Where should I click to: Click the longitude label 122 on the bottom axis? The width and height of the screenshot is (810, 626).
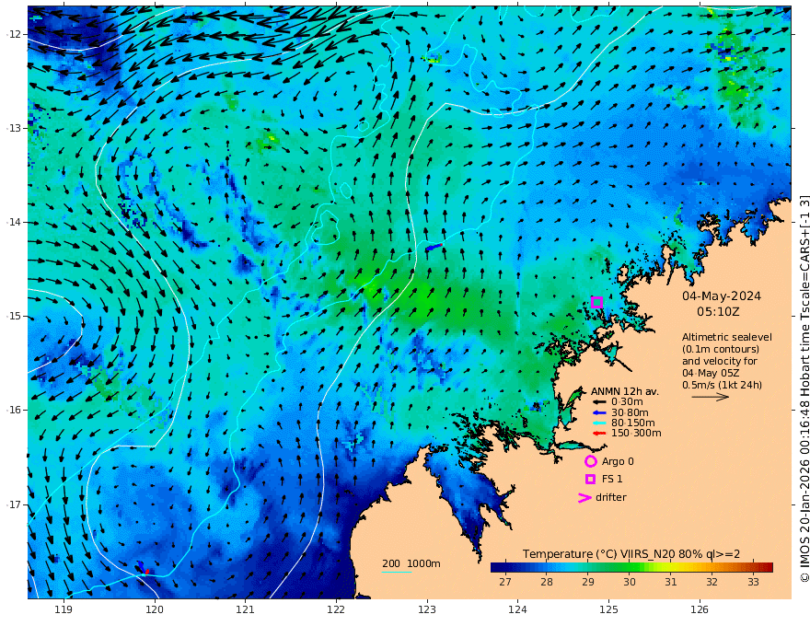coord(336,609)
